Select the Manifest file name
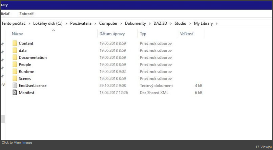The width and height of the screenshot is (273, 150). click(x=27, y=93)
